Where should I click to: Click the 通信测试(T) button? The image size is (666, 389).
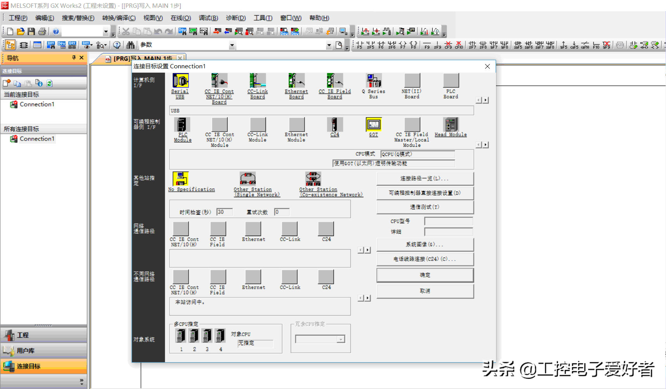tap(425, 207)
